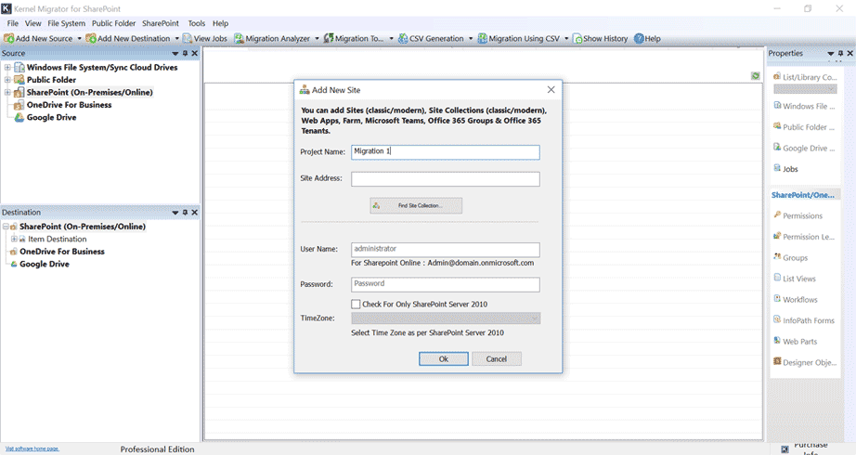Open the Add New Destination dropdown arrow
Viewport: 856px width, 455px height.
177,39
